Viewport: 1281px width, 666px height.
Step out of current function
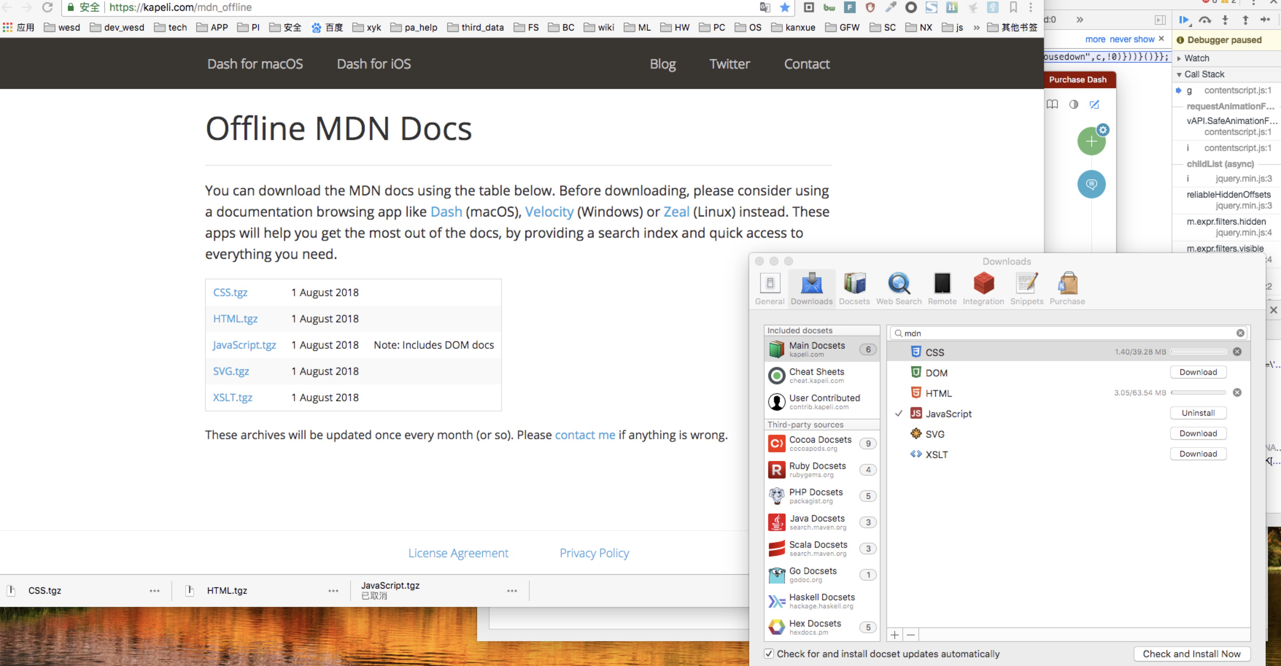(1246, 19)
